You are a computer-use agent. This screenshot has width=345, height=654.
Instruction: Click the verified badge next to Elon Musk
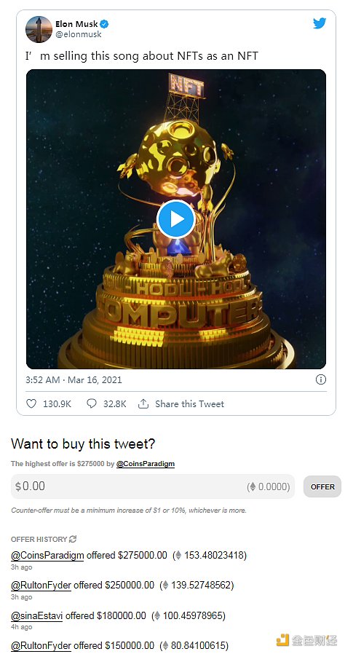pos(104,24)
